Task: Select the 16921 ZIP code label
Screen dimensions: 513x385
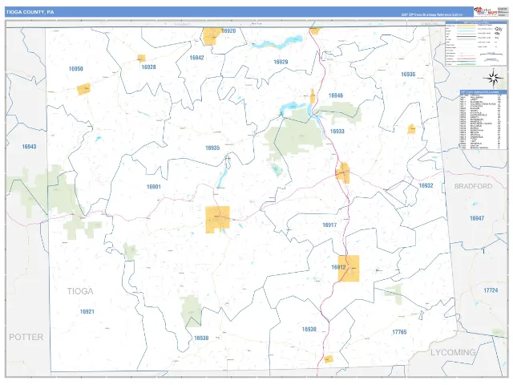Action: (x=87, y=312)
